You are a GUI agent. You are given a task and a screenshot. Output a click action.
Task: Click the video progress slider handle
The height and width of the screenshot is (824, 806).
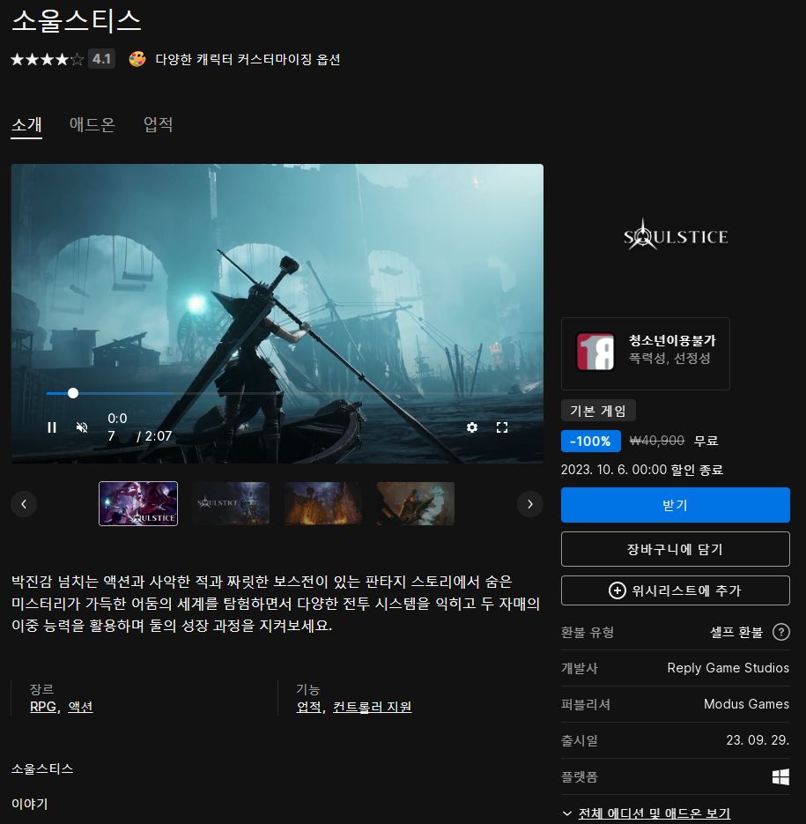point(73,392)
